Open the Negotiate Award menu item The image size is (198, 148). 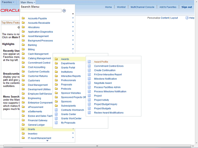(103, 83)
